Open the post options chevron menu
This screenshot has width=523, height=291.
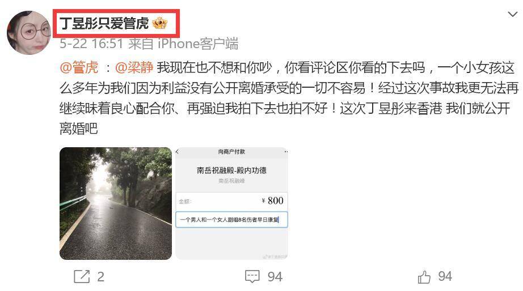point(512,14)
